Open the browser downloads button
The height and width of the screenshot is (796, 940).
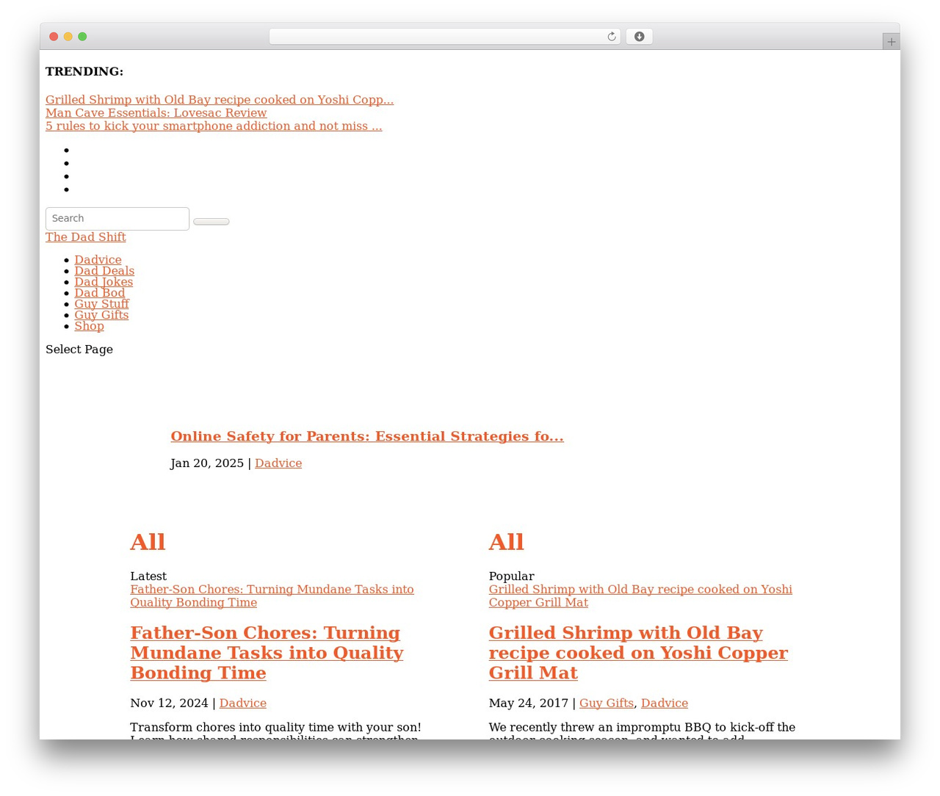pos(639,37)
